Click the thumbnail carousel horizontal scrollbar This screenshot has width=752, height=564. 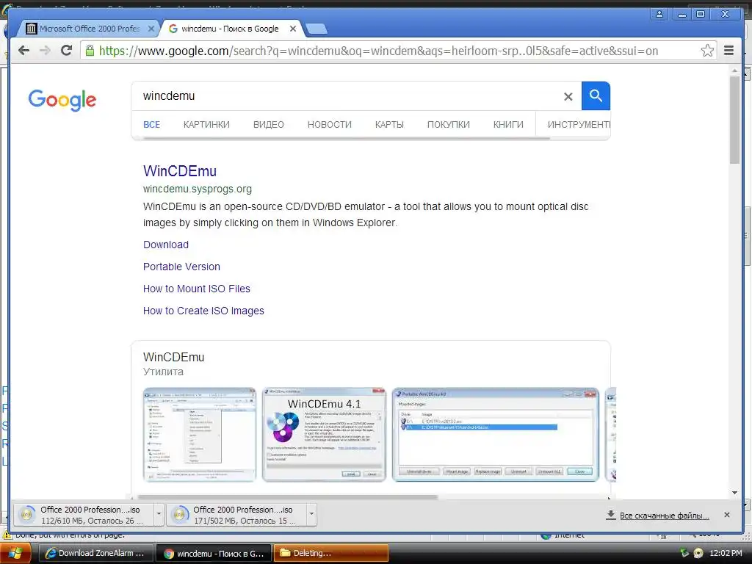point(288,497)
